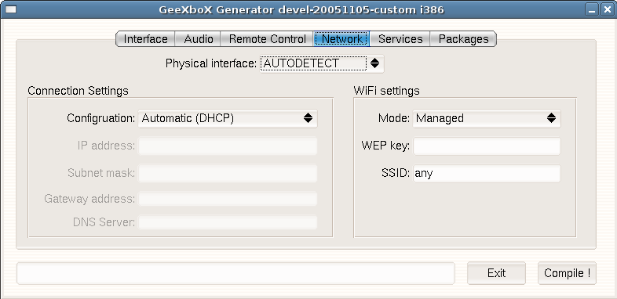Select the Network tab
Image resolution: width=617 pixels, height=299 pixels.
click(x=341, y=39)
